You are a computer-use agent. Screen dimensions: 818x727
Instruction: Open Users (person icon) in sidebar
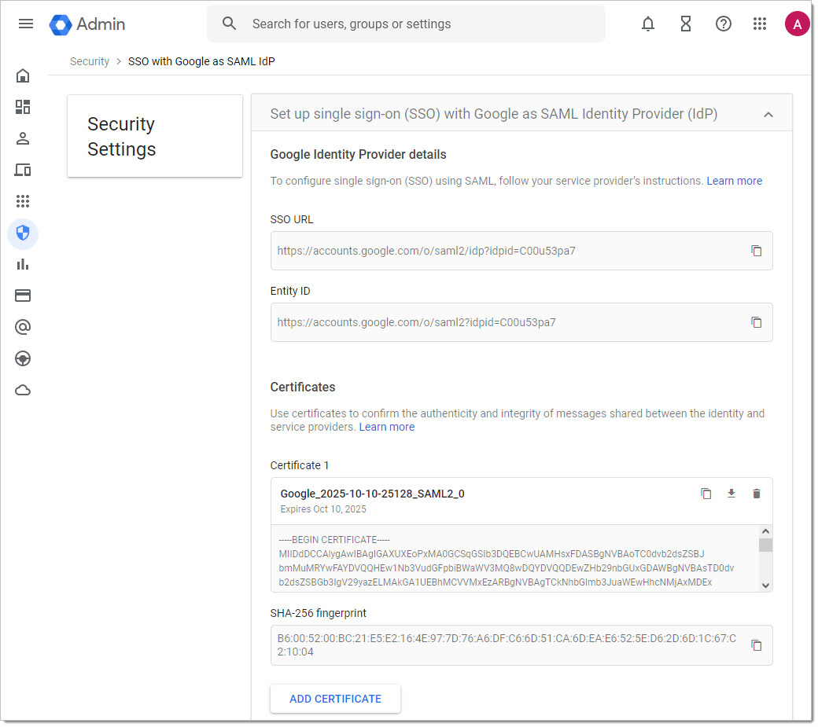coord(23,138)
